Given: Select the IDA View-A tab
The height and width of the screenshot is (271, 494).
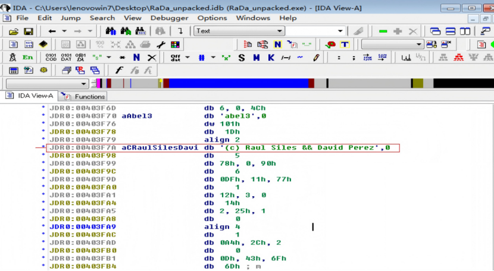Looking at the screenshot, I should point(29,96).
